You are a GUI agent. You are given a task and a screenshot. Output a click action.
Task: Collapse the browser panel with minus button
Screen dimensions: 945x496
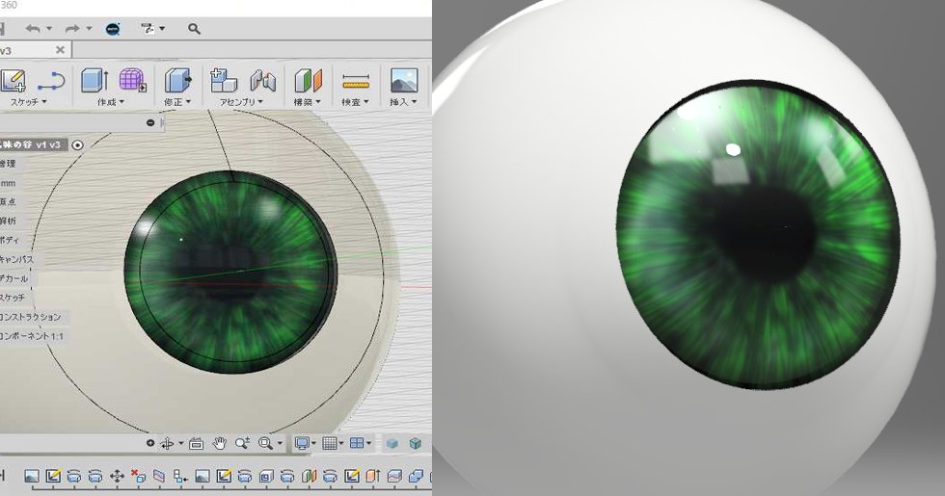(150, 123)
